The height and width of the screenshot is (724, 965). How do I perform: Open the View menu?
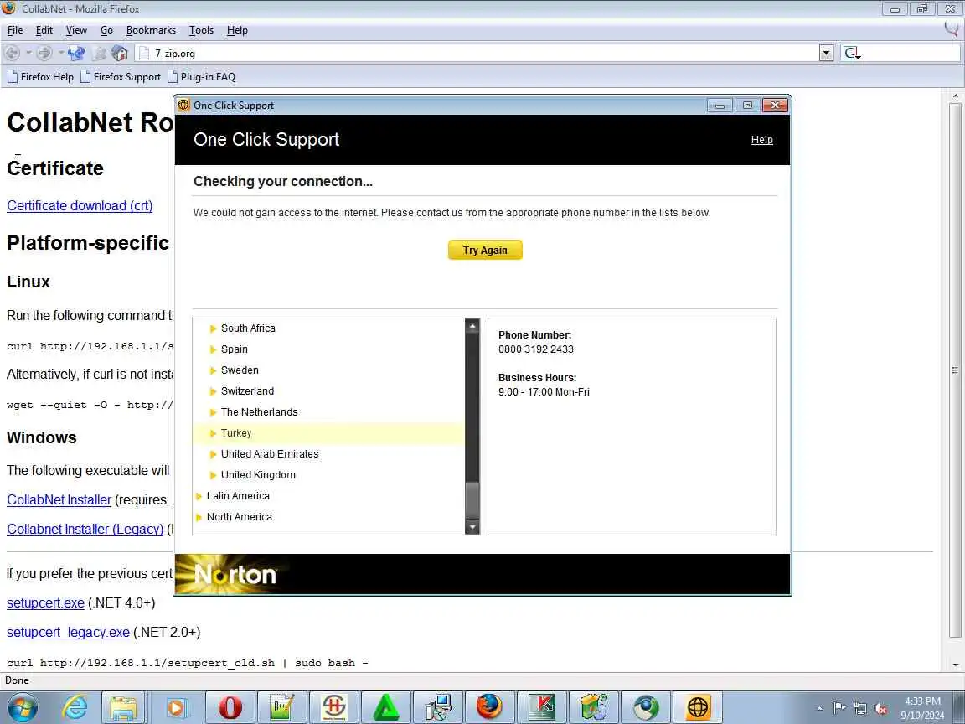(76, 30)
